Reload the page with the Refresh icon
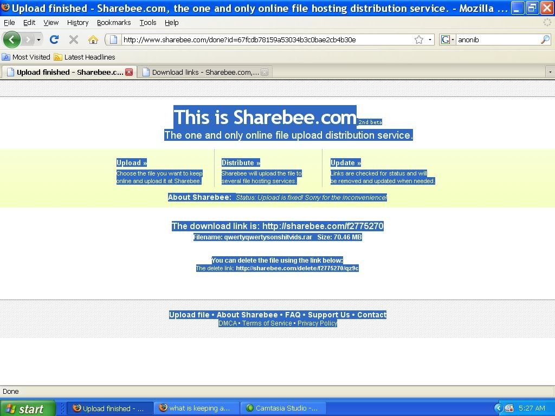 tap(54, 39)
